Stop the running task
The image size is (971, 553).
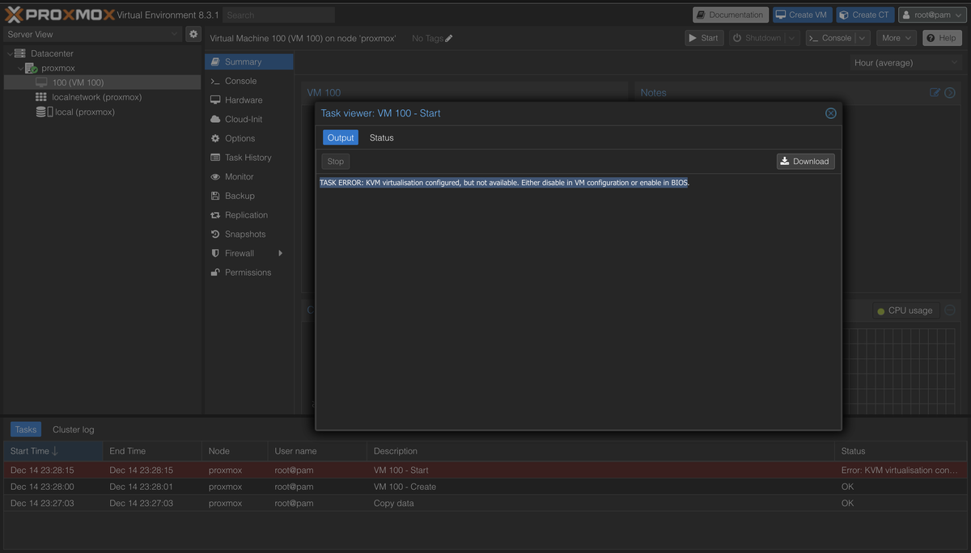click(336, 161)
